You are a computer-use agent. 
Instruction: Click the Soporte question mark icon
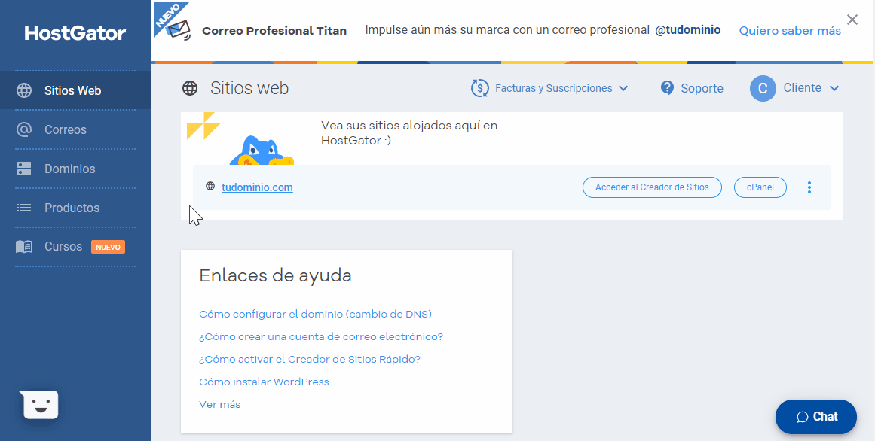coord(667,88)
